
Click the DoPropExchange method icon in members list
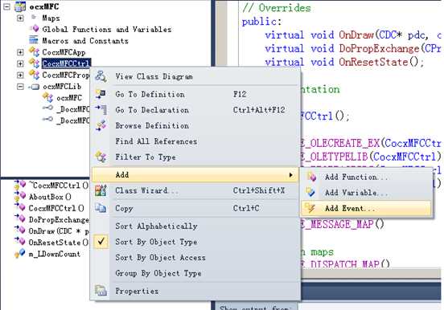tap(19, 219)
